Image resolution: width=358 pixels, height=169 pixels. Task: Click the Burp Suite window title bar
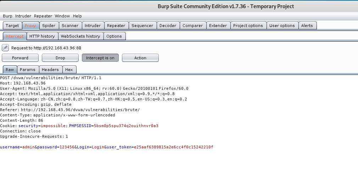coord(225,6)
